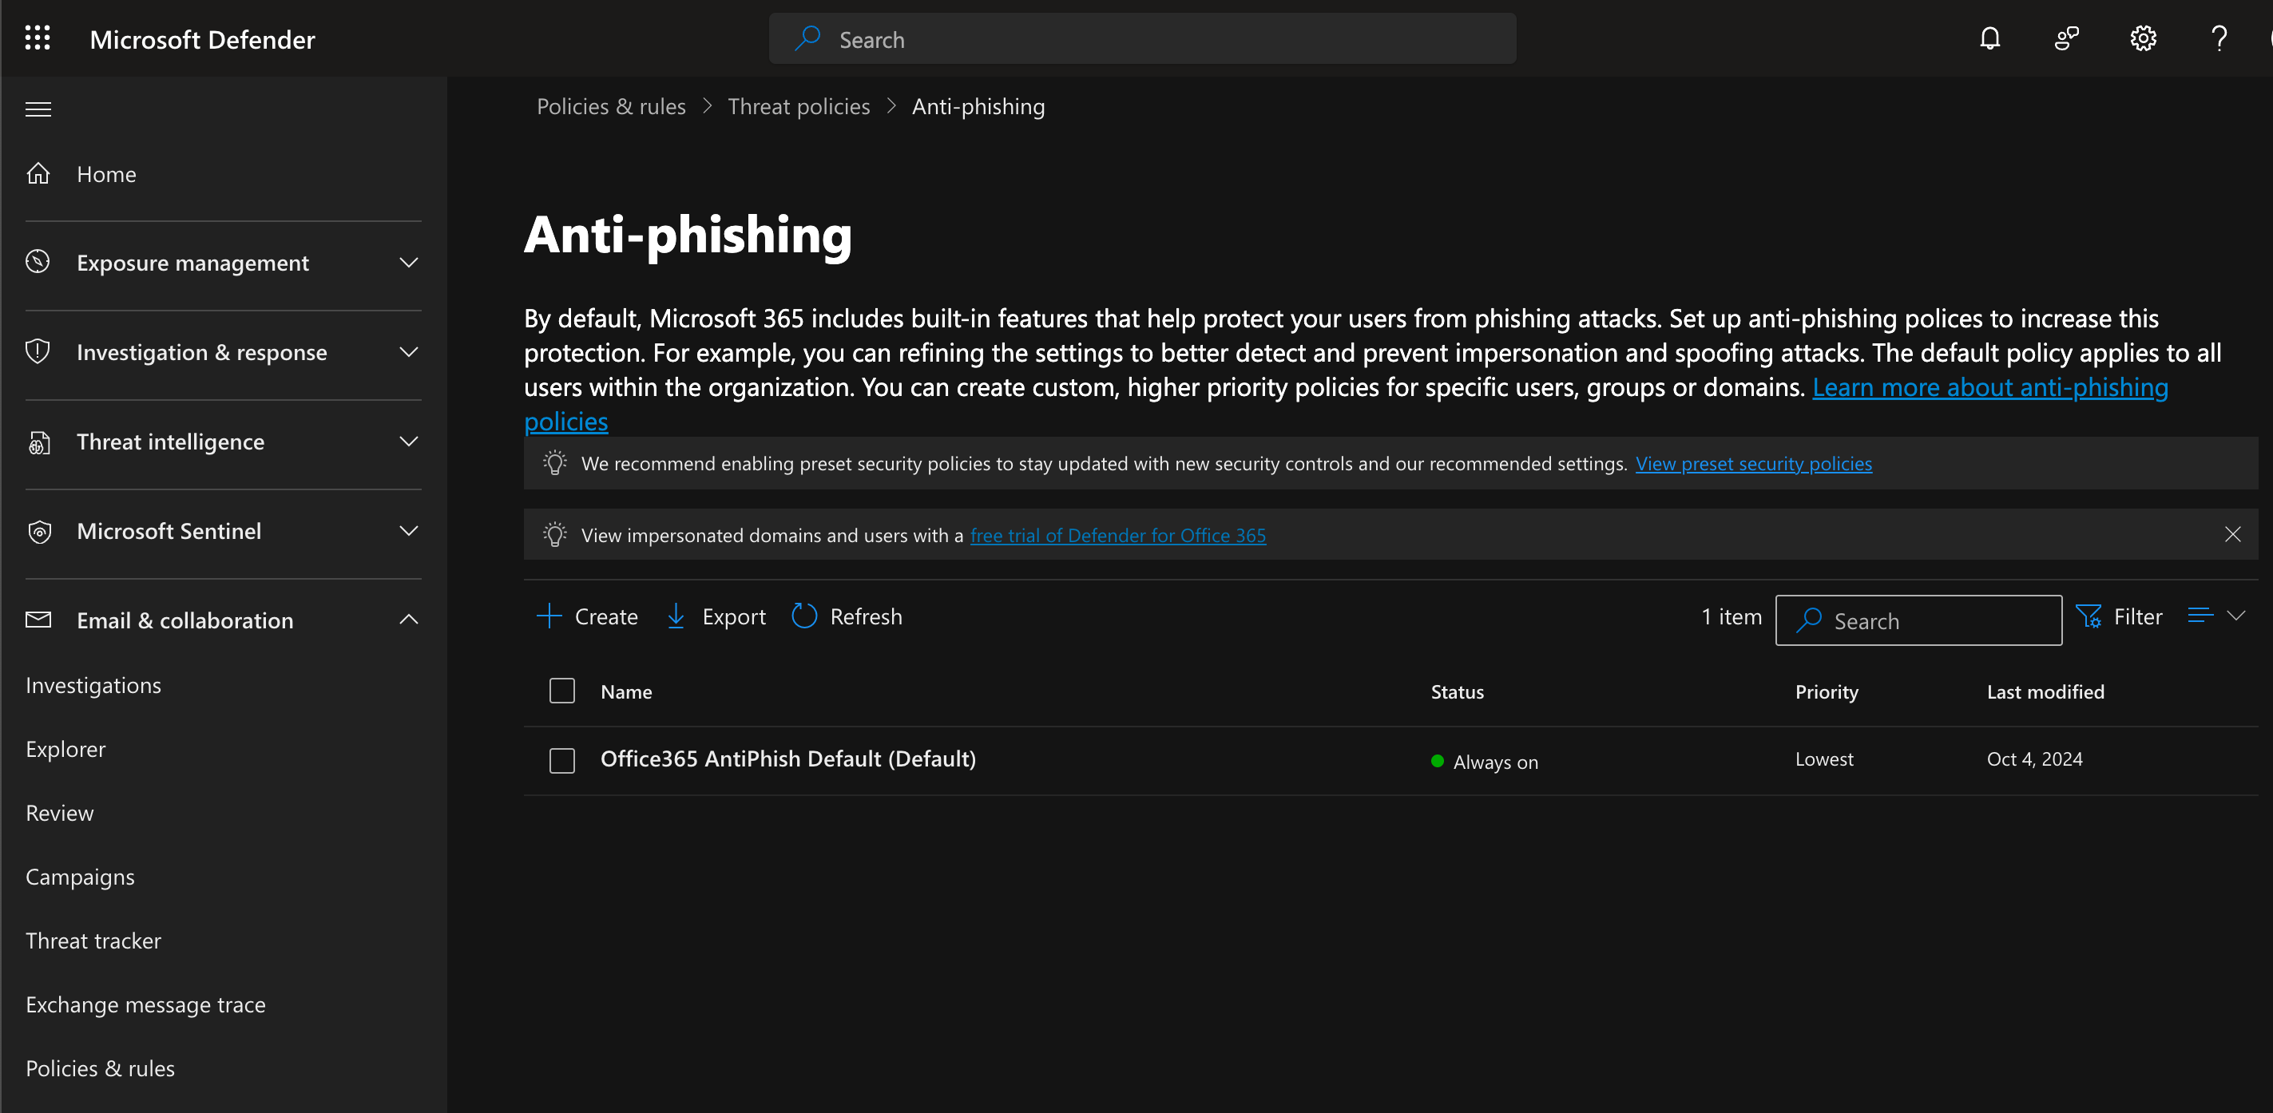
Task: Collapse the Email & collaboration section
Action: coord(407,620)
